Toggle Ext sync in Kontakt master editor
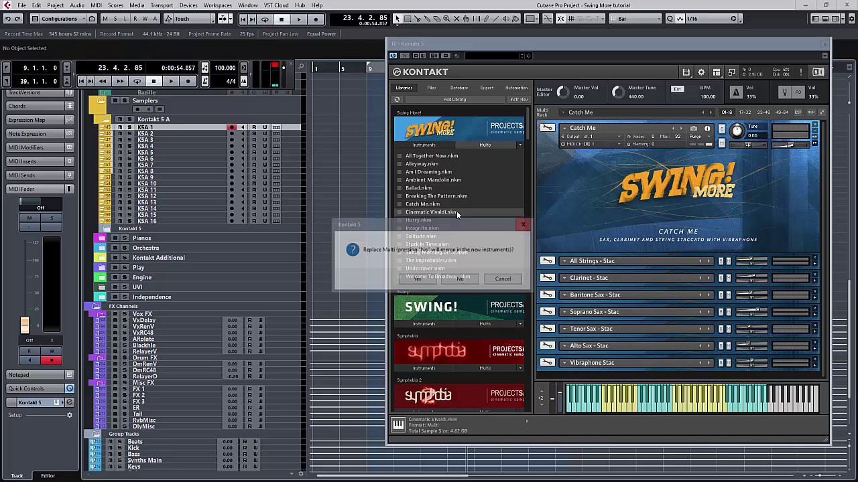This screenshot has width=858, height=482. [x=677, y=89]
